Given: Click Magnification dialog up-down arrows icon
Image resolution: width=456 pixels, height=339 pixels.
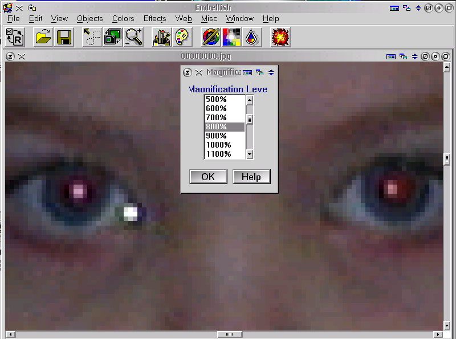Looking at the screenshot, I should click(271, 72).
